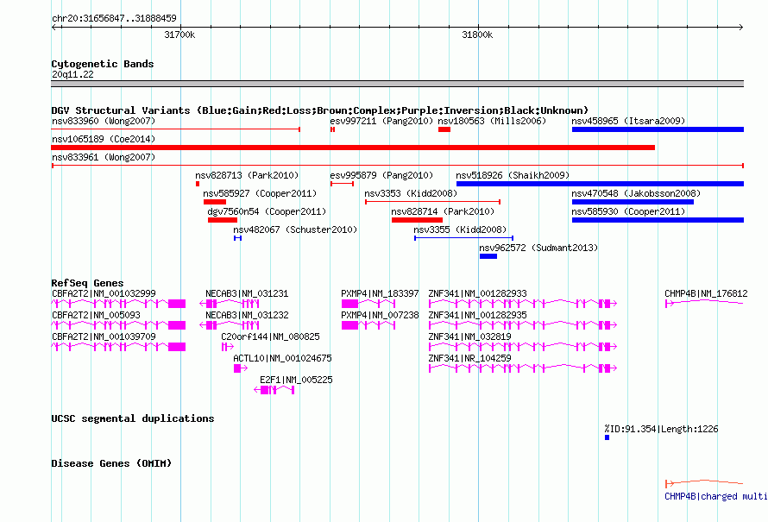Click the Cytogenetic Bands track heading
This screenshot has width=768, height=522.
pyautogui.click(x=103, y=64)
